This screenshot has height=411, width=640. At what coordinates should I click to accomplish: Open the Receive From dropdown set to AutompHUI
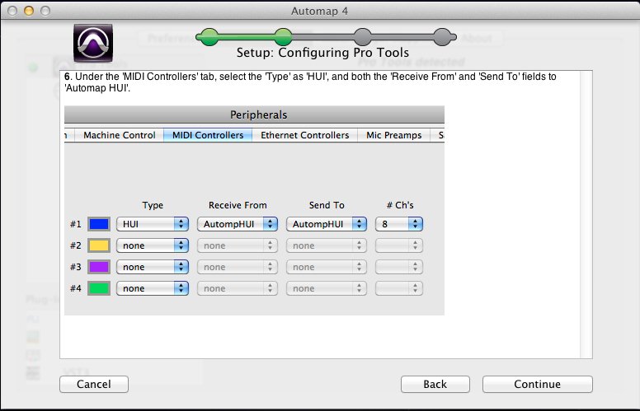(238, 223)
